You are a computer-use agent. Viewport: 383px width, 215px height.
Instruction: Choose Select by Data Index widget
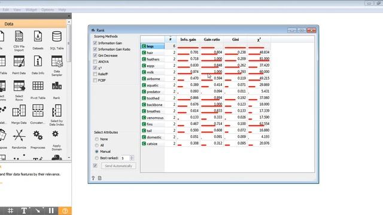coord(57,115)
